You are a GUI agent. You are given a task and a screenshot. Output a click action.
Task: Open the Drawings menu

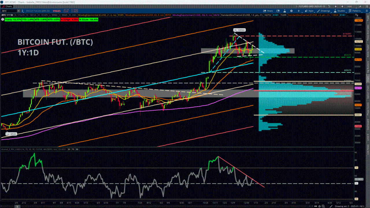click(x=323, y=11)
